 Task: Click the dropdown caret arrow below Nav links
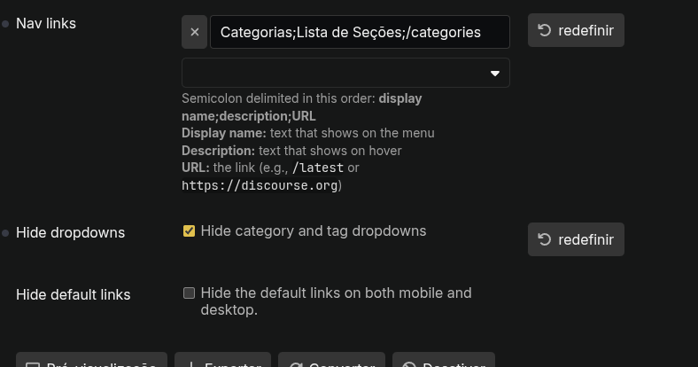pos(494,74)
